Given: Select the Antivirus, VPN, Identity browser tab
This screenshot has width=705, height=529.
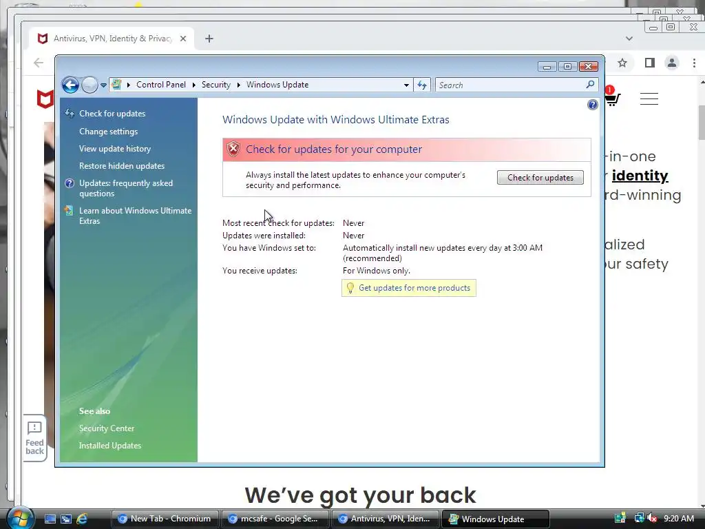Looking at the screenshot, I should [112, 39].
